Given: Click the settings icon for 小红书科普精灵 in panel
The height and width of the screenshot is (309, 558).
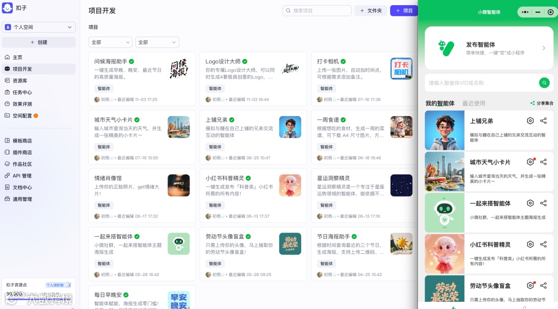Looking at the screenshot, I should [530, 245].
